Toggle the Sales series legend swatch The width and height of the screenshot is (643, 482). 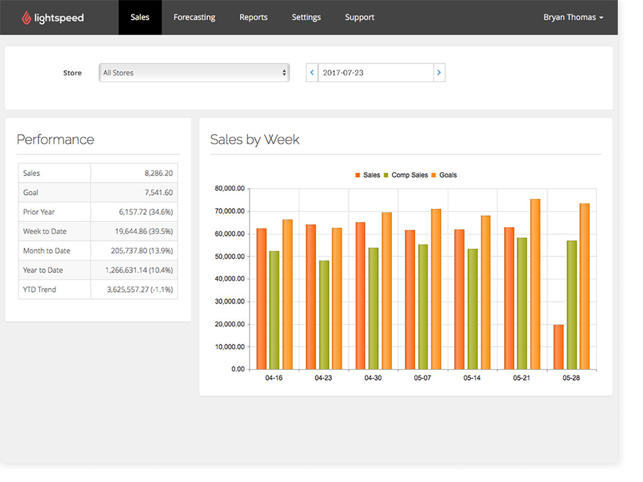click(x=357, y=175)
